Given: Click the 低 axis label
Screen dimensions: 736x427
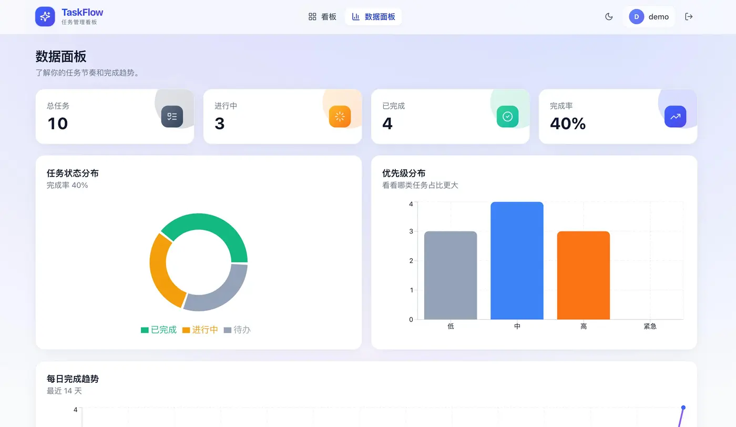Looking at the screenshot, I should point(451,327).
